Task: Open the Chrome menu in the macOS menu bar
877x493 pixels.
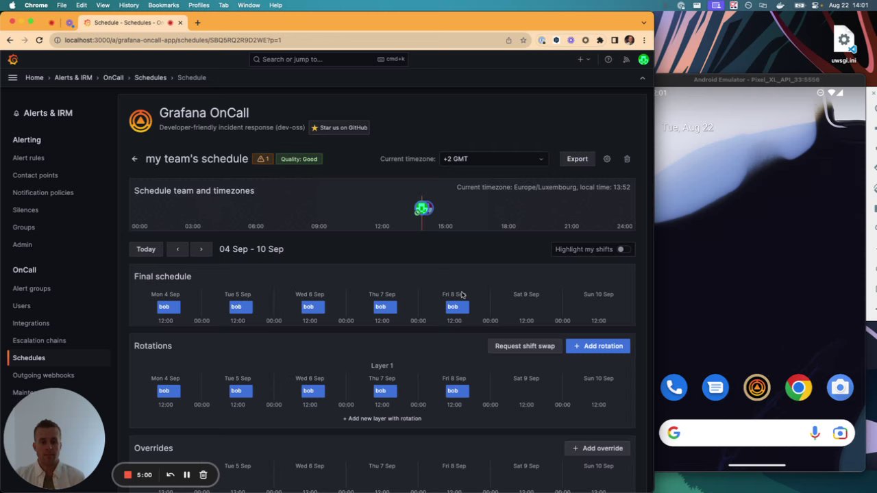Action: click(36, 5)
